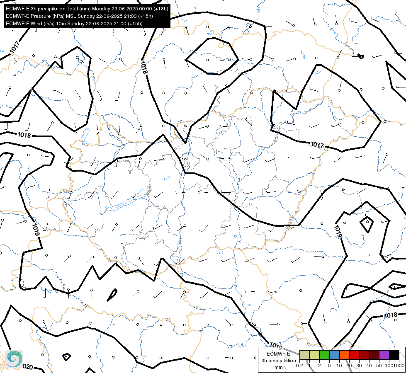The height and width of the screenshot is (373, 406).
Task: Click the '50' legend scale value
Action: point(379,366)
